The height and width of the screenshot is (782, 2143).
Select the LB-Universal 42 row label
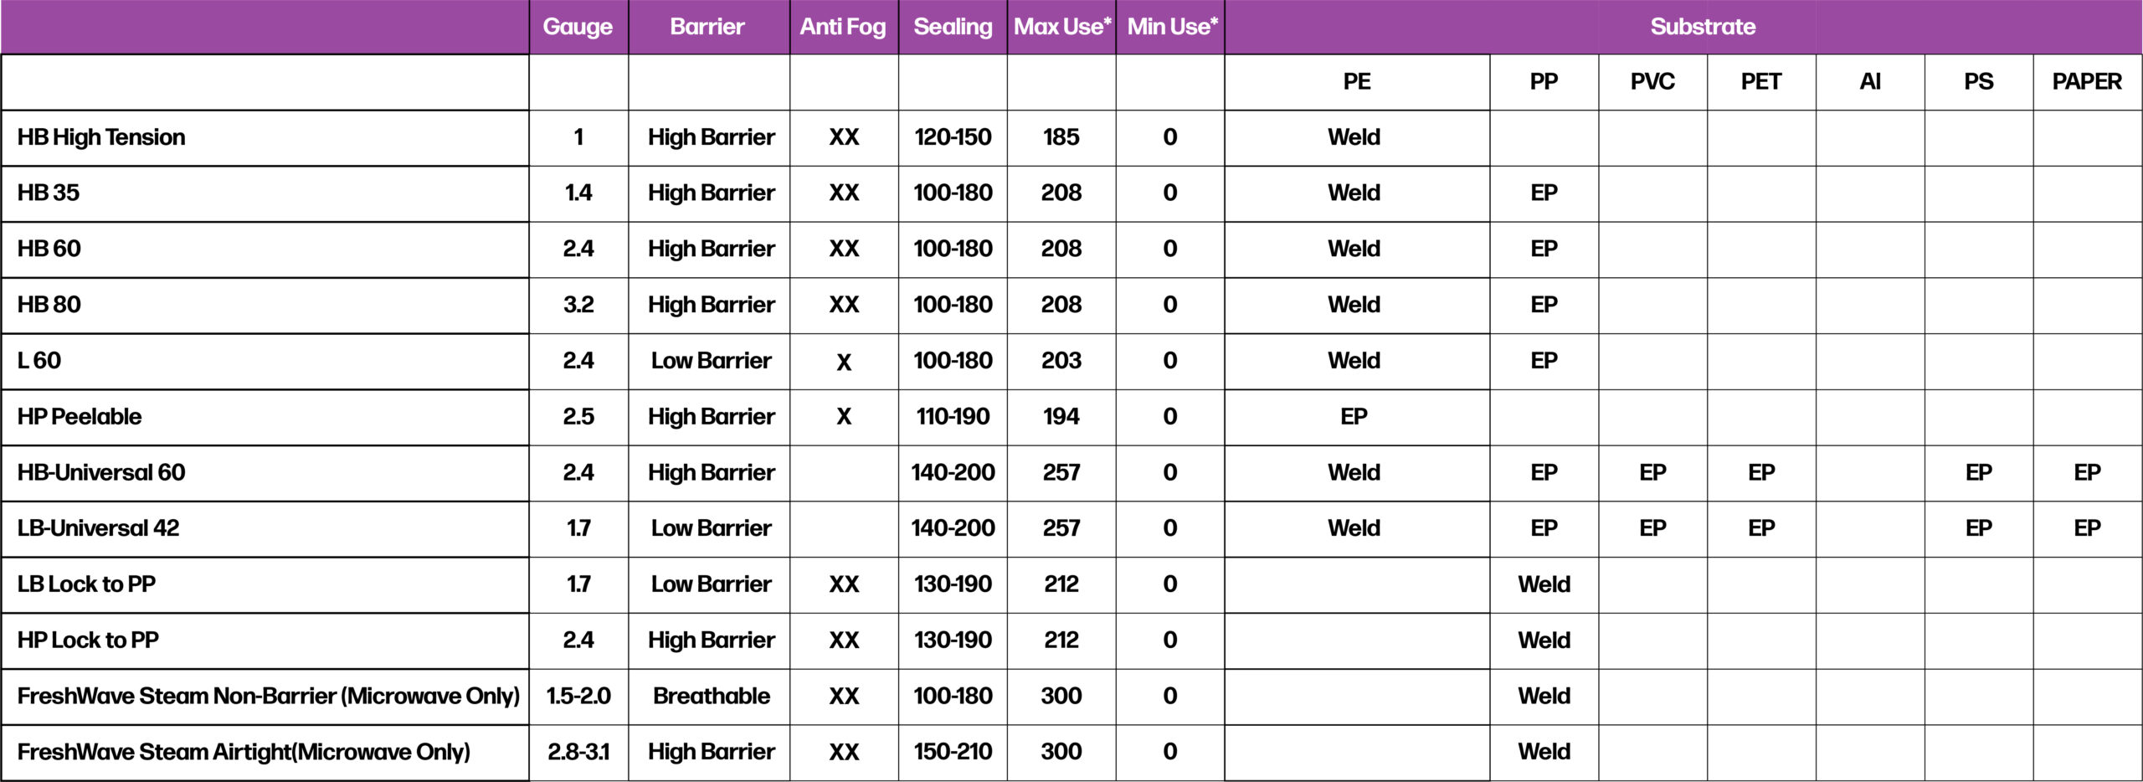(x=99, y=528)
